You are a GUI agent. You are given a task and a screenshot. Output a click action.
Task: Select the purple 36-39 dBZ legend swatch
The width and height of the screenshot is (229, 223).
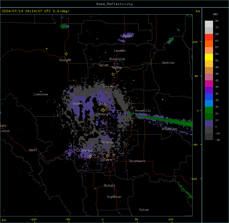coord(209,90)
